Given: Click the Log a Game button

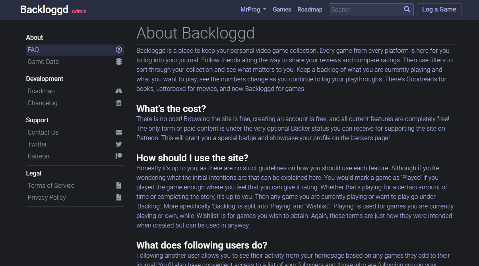Looking at the screenshot, I should (x=439, y=10).
